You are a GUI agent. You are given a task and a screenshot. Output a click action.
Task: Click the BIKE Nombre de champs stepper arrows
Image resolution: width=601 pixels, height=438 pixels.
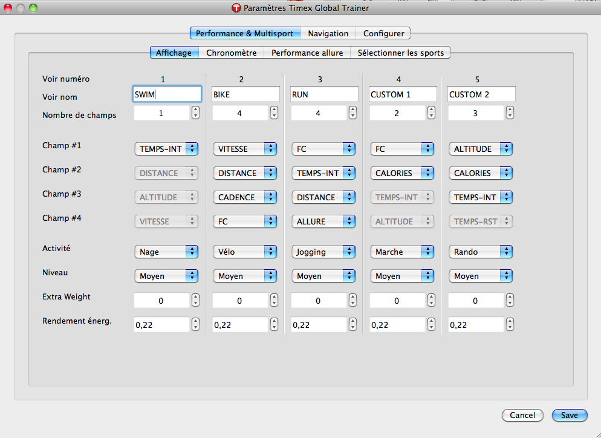pyautogui.click(x=274, y=113)
